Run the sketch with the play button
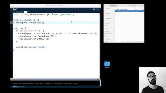The image size is (166, 93). point(14,9)
